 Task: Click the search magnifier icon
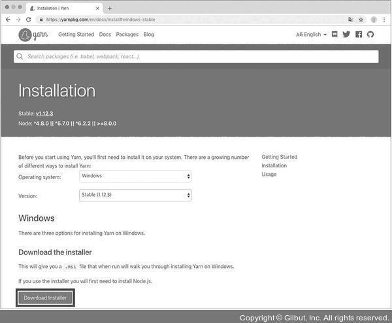click(x=20, y=56)
